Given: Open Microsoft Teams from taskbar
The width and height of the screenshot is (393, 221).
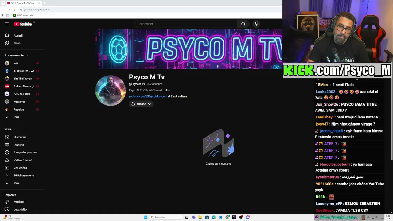Looking at the screenshot, I should (193, 217).
